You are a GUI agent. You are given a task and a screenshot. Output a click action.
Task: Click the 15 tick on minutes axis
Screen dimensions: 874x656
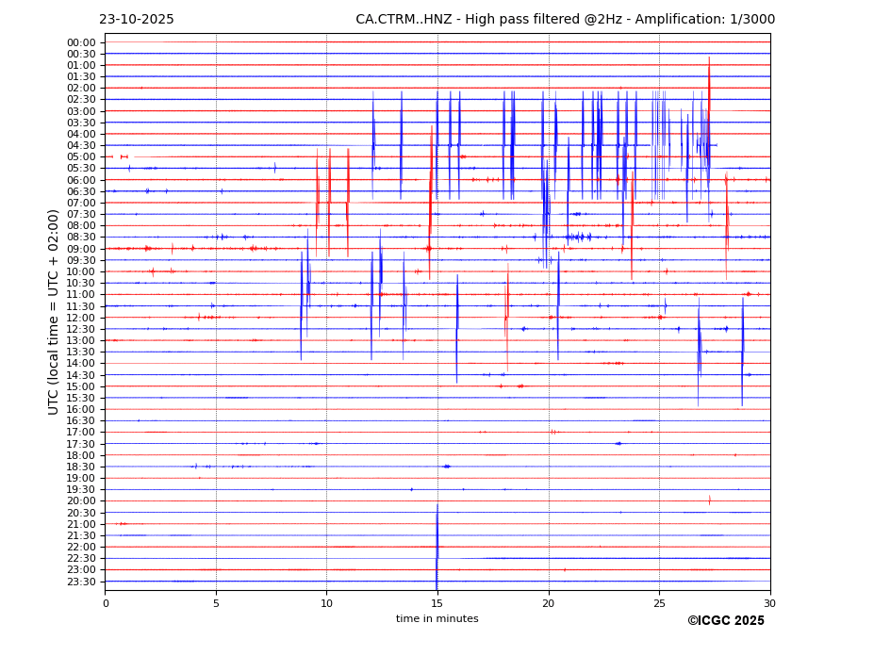pos(437,603)
